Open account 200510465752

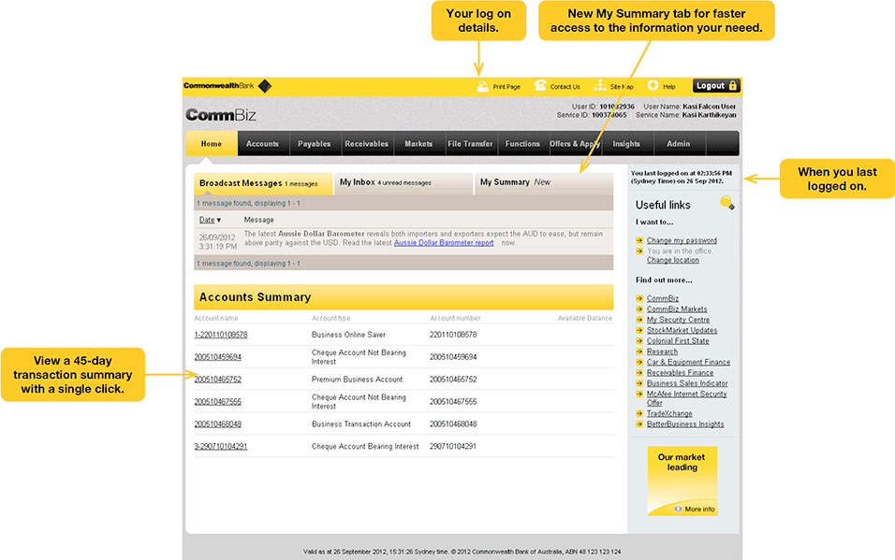[217, 380]
